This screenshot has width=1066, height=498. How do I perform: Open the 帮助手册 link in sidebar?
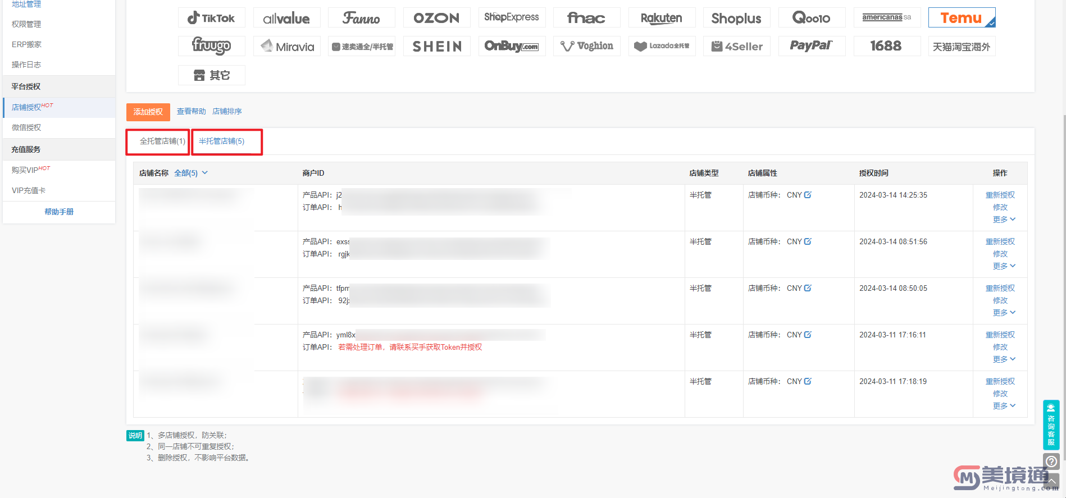(59, 212)
